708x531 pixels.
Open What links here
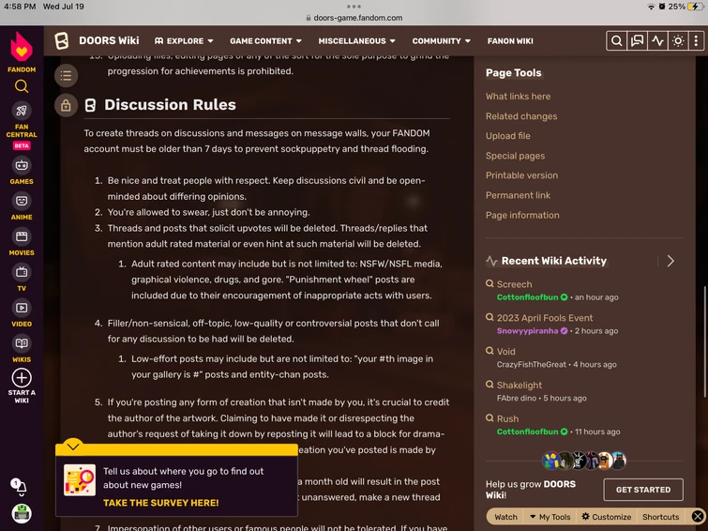pos(518,97)
